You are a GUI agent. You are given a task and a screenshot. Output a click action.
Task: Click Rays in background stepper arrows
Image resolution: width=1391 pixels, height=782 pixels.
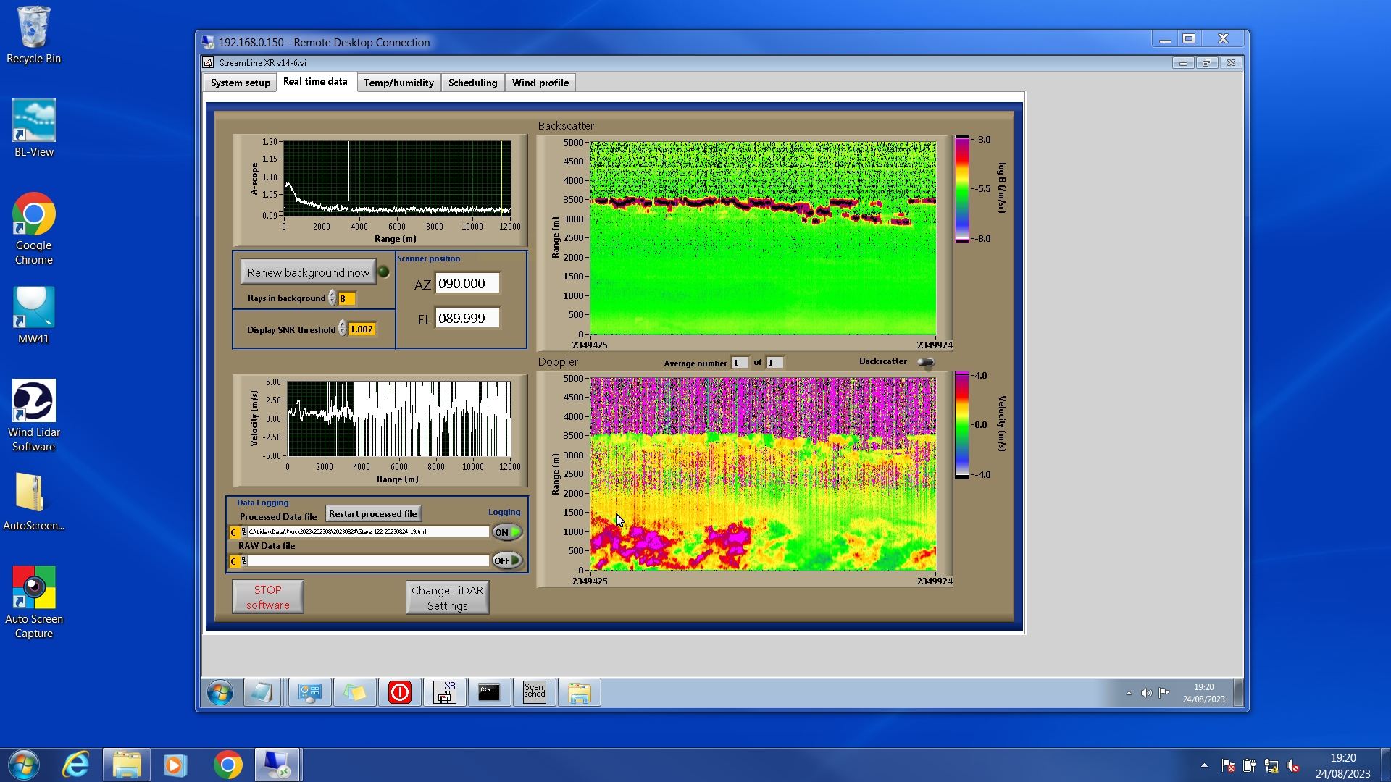pyautogui.click(x=332, y=298)
